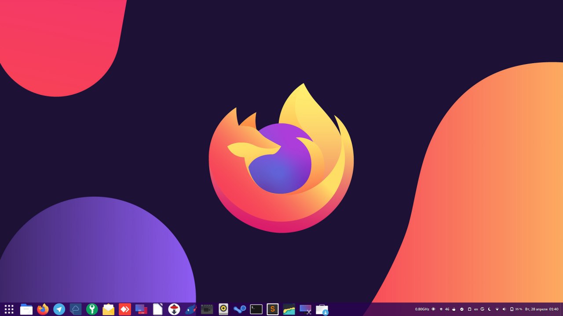Image resolution: width=563 pixels, height=316 pixels.
Task: Click the battery icon in the tray
Action: click(512, 309)
